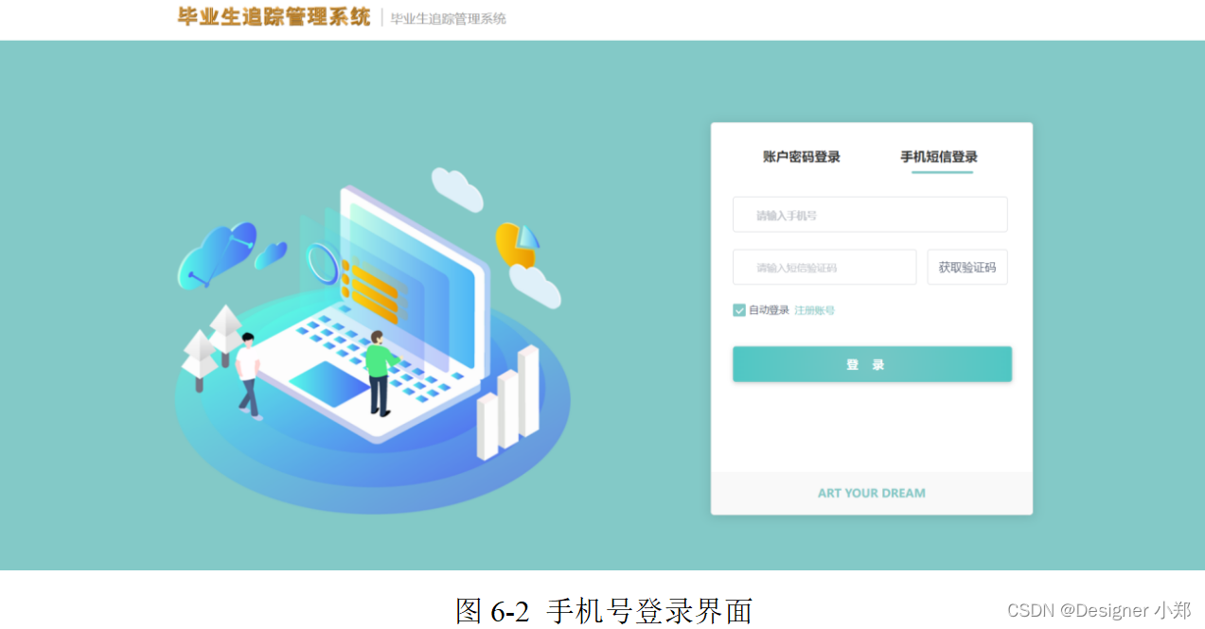Click the laptop screen illustration
The image size is (1205, 629).
415,280
